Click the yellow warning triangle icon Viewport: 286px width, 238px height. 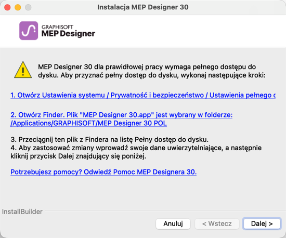pyautogui.click(x=23, y=70)
